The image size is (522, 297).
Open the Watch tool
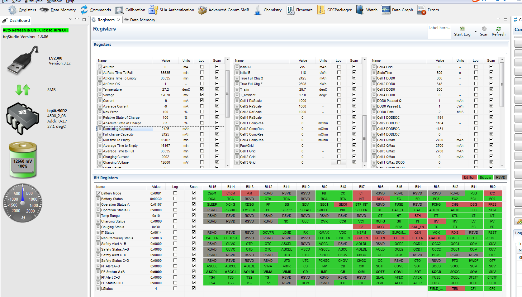point(367,10)
